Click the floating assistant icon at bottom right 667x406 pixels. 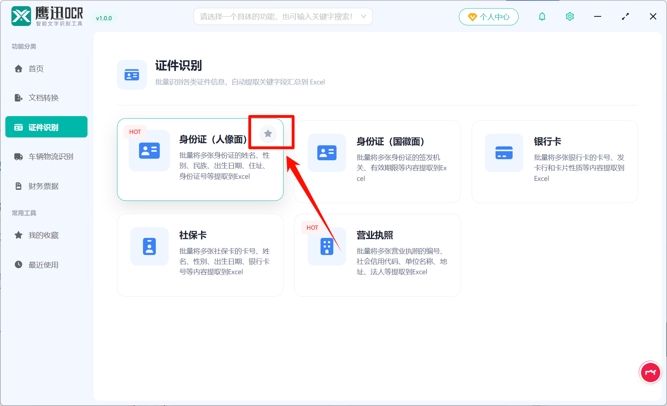650,372
